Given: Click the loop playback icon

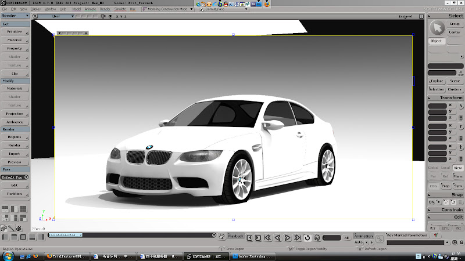Looking at the screenshot, I should [x=307, y=237].
